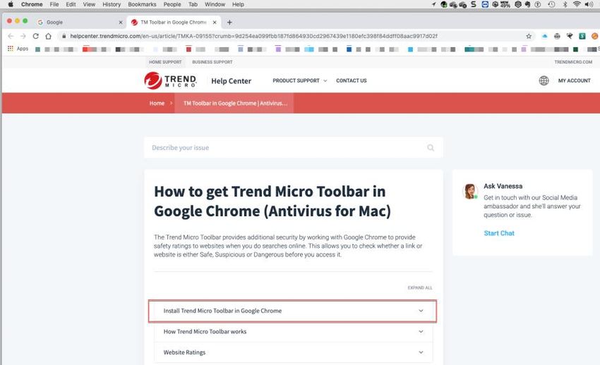Click Vanessa's avatar picture
This screenshot has height=365, width=600.
pyautogui.click(x=470, y=191)
